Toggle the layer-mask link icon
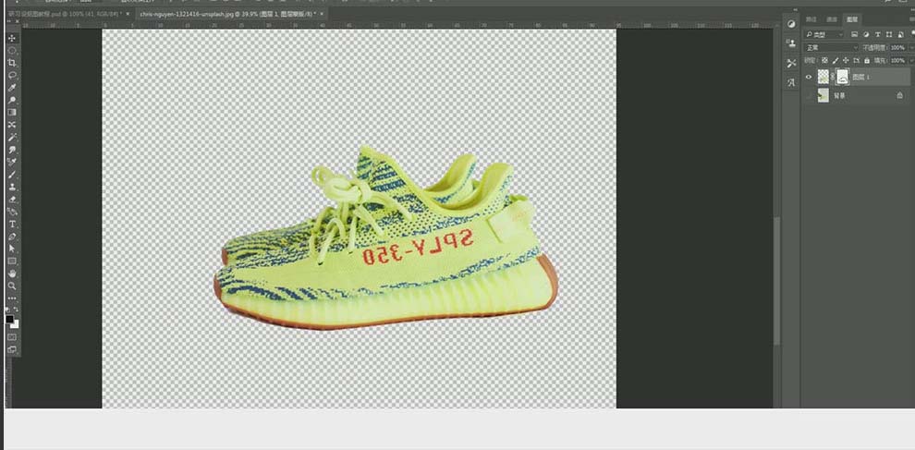This screenshot has width=915, height=450. (x=833, y=77)
